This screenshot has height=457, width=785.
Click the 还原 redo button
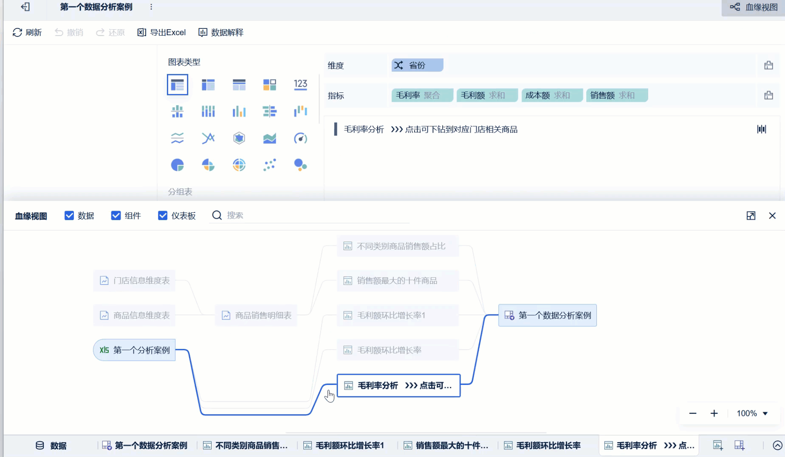pyautogui.click(x=110, y=32)
